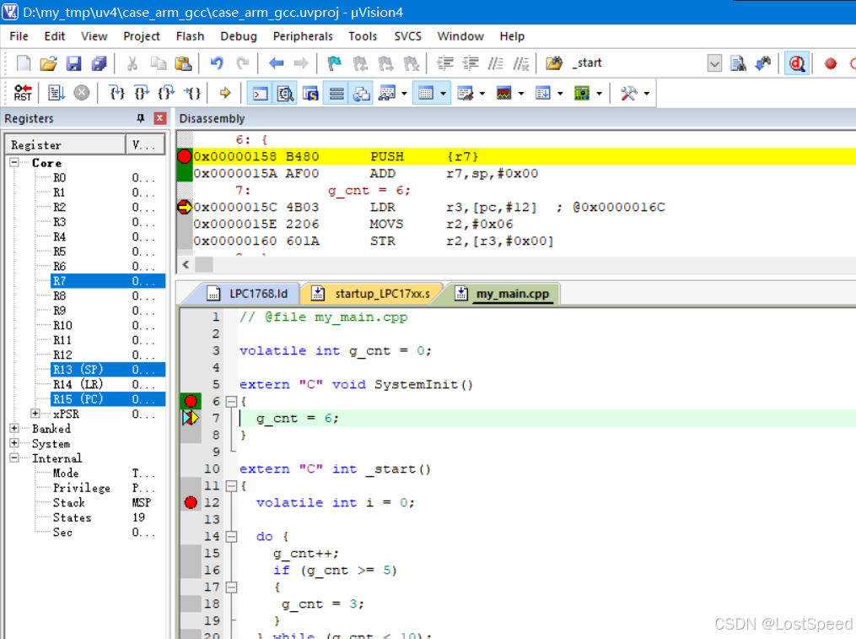Run to cursor line
Viewport: 856px width, 639px height.
[192, 93]
